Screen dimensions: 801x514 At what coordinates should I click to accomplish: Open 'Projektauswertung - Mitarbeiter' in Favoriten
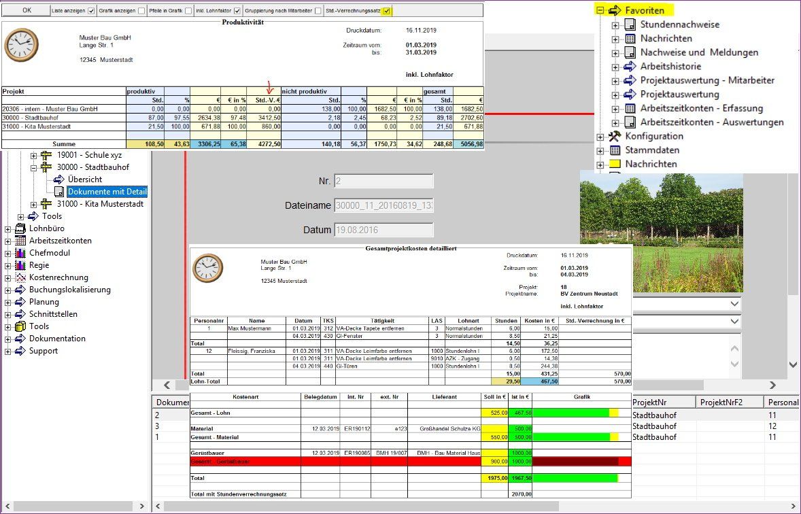[x=707, y=80]
